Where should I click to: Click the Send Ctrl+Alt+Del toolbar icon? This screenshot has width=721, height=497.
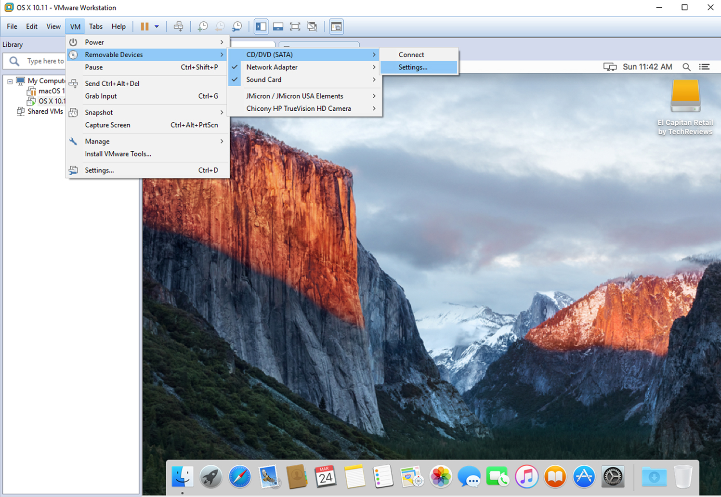click(x=178, y=26)
